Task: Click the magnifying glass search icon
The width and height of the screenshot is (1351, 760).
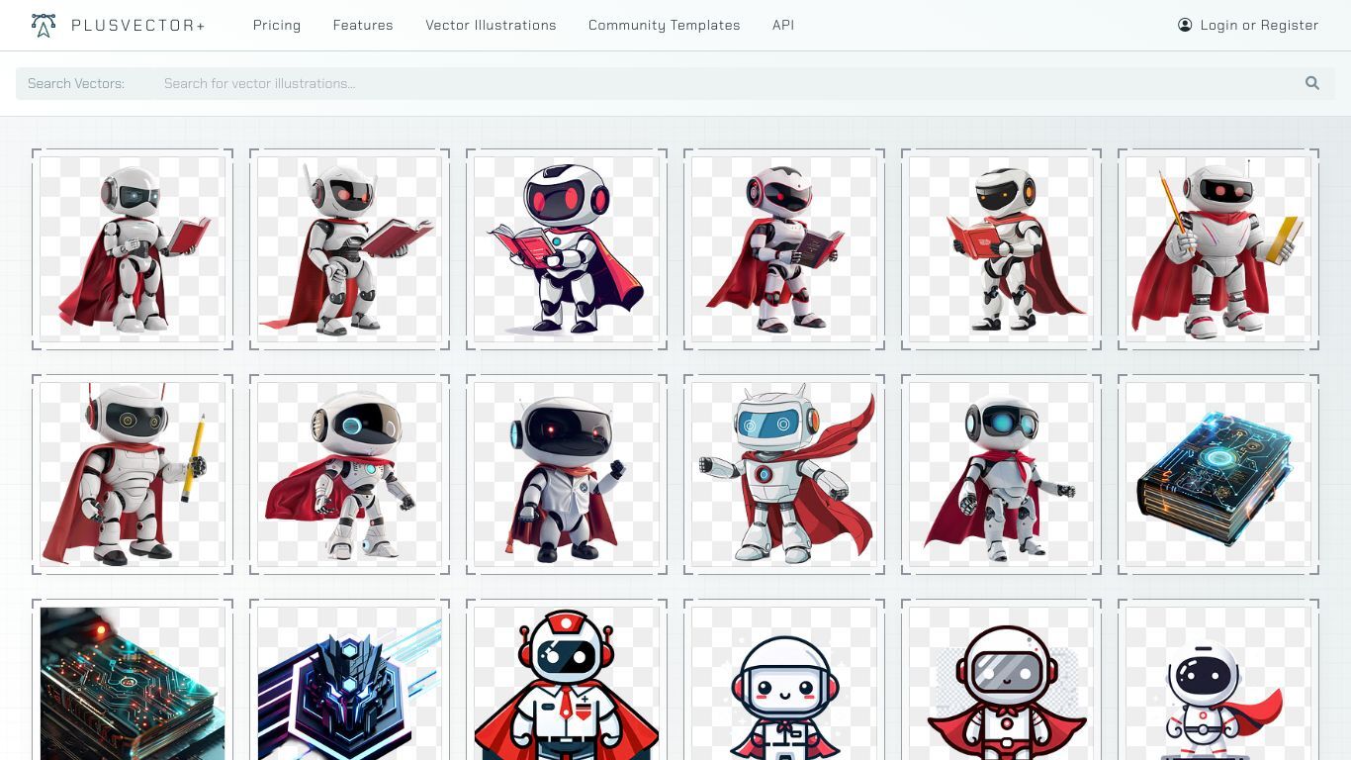Action: pyautogui.click(x=1312, y=83)
